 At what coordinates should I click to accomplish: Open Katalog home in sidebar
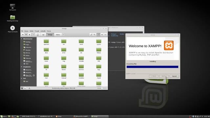pyautogui.click(x=28, y=42)
